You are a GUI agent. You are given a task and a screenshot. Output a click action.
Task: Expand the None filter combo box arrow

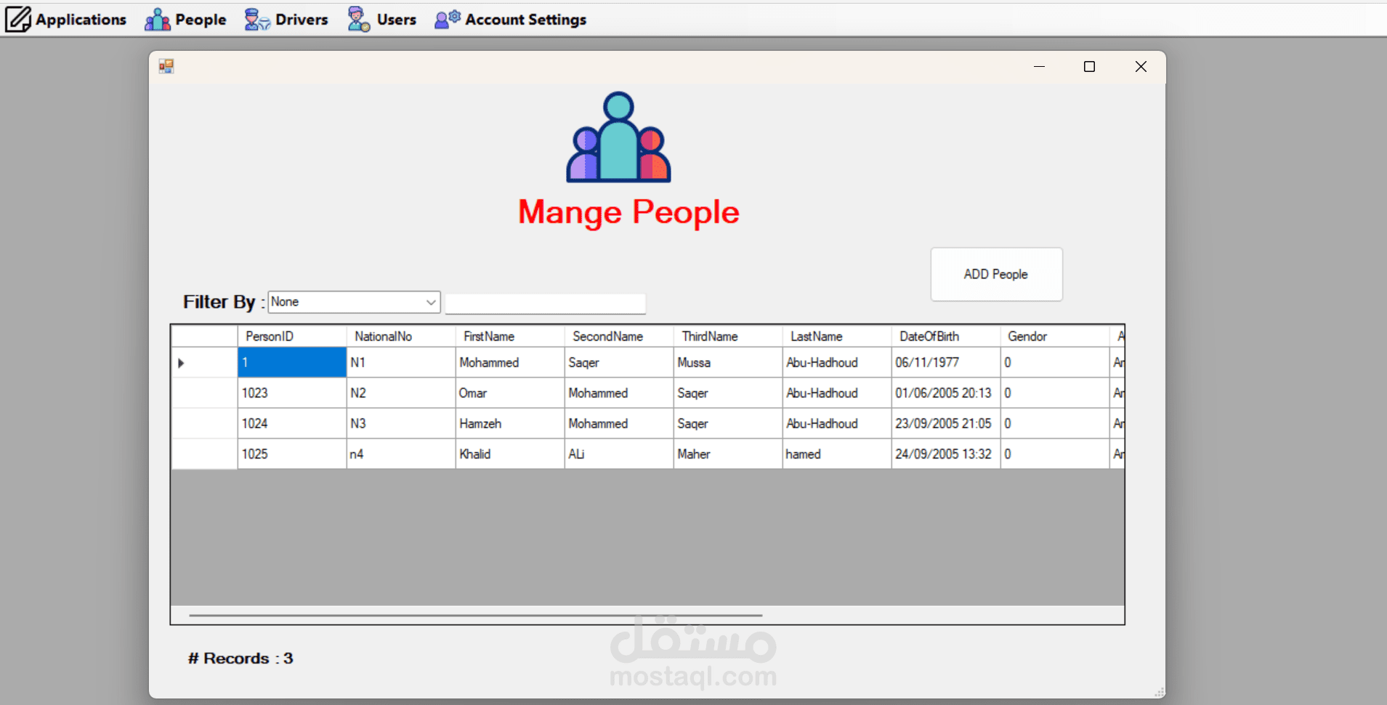pyautogui.click(x=430, y=302)
